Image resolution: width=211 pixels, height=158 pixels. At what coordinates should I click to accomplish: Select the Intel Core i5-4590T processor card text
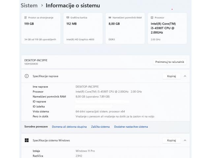point(162,28)
